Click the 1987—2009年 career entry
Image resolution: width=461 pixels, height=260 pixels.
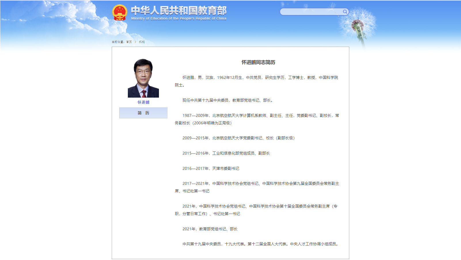tap(257, 119)
